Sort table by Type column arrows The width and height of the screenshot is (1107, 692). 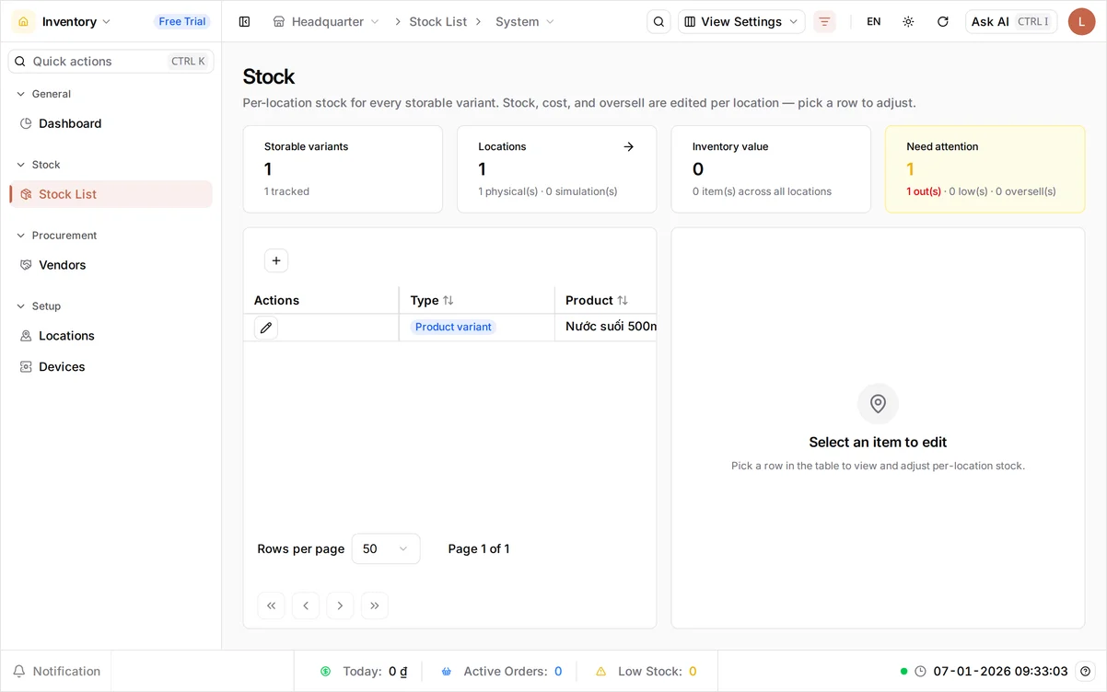(x=449, y=300)
